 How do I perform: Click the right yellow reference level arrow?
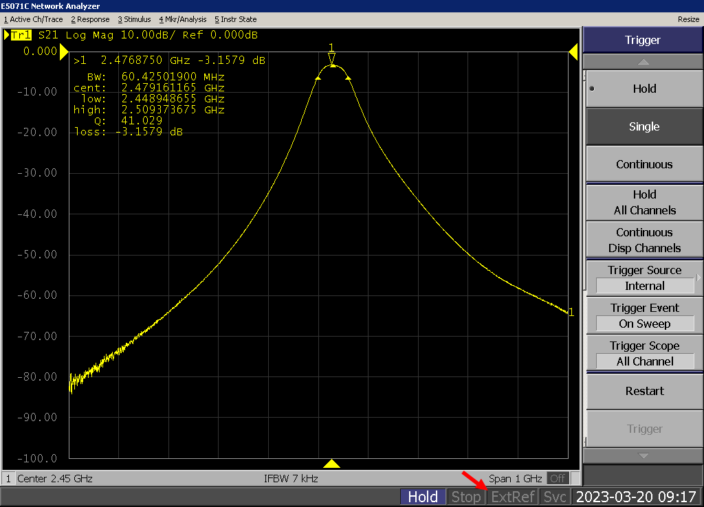(x=572, y=52)
